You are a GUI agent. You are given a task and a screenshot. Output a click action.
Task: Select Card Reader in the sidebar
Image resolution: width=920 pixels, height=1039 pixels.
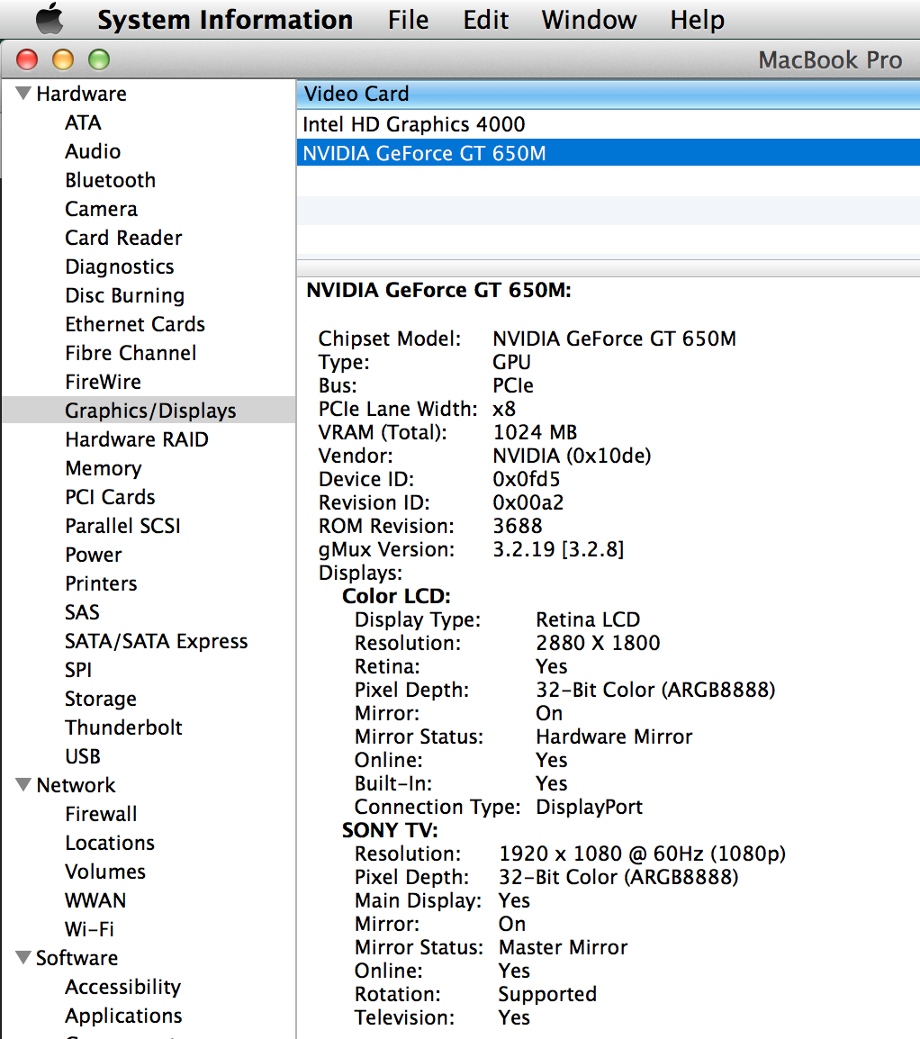point(123,237)
